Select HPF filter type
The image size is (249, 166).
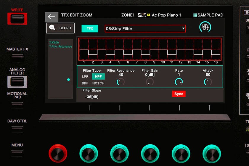(x=98, y=77)
